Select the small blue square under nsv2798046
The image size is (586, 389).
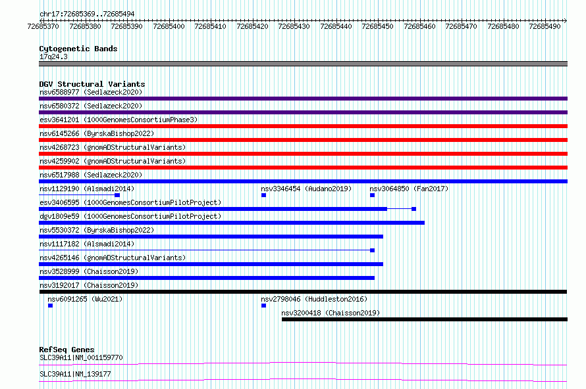263,306
